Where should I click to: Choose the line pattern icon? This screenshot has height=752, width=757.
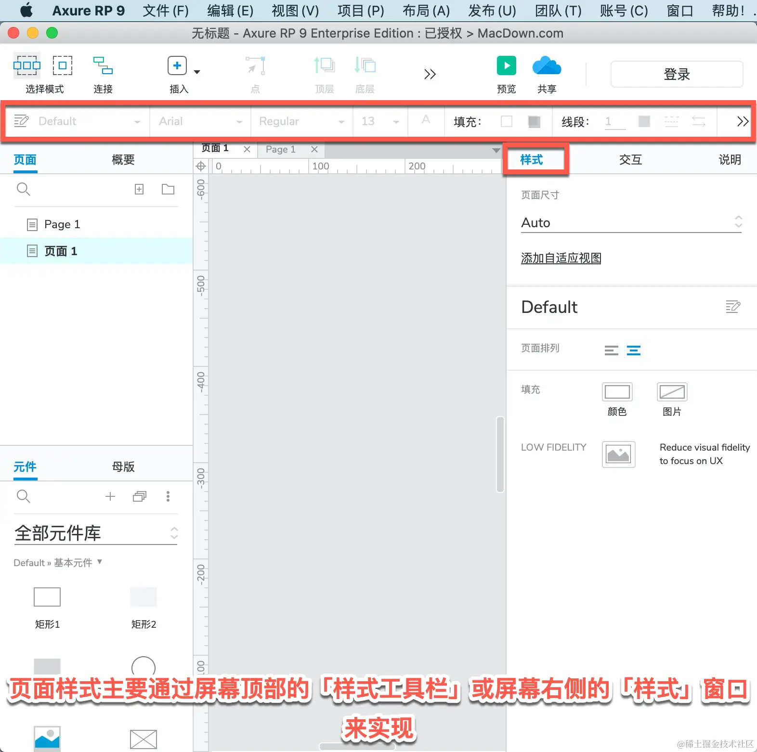(x=671, y=121)
